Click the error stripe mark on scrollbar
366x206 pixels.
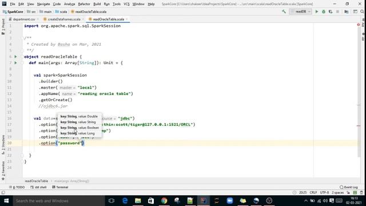pos(359,126)
